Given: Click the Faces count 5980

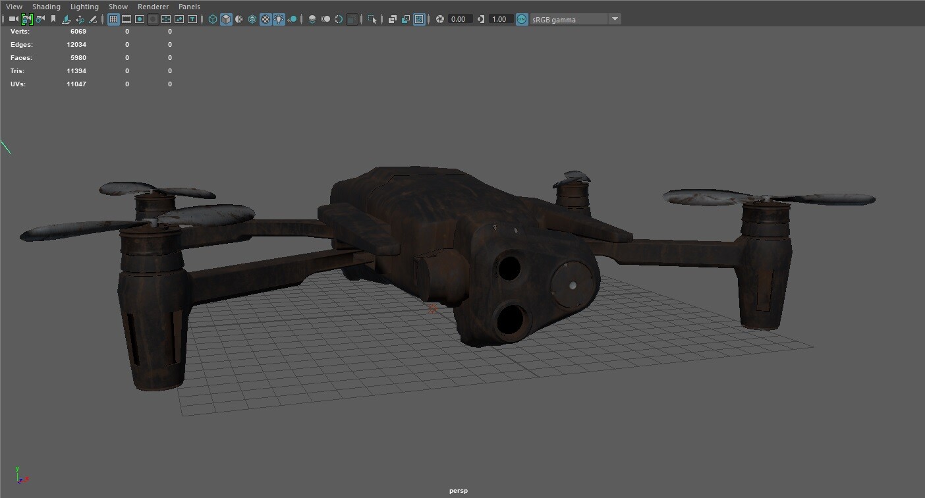Looking at the screenshot, I should tap(78, 57).
